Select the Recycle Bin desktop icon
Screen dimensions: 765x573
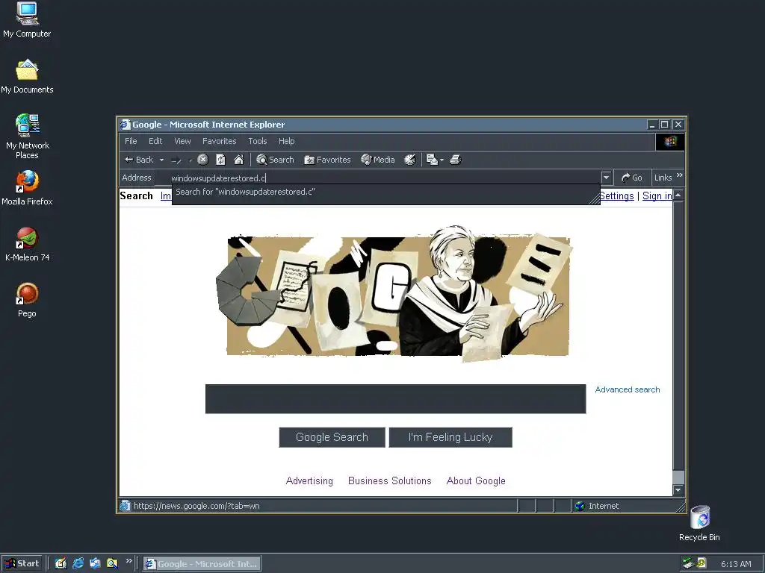click(699, 524)
